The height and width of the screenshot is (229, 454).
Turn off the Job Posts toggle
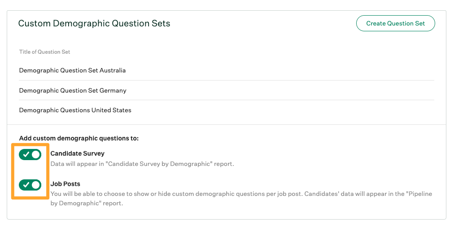[30, 185]
